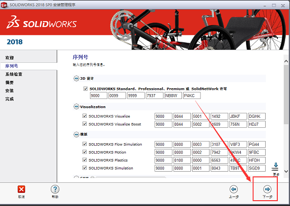The width and height of the screenshot is (290, 206).
Task: Click the Visualize Boost field containing HDJ7
Action: click(x=257, y=124)
